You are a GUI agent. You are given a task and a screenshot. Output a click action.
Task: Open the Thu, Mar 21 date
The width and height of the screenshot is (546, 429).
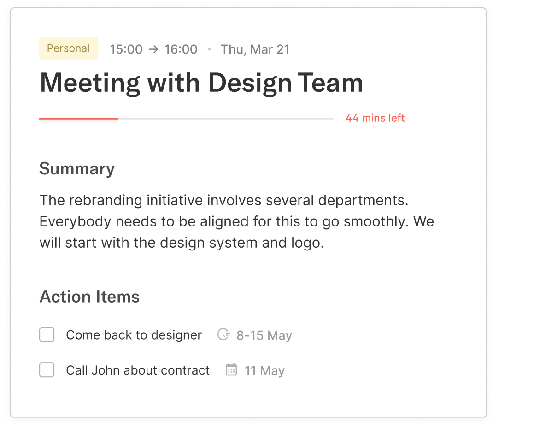point(255,49)
